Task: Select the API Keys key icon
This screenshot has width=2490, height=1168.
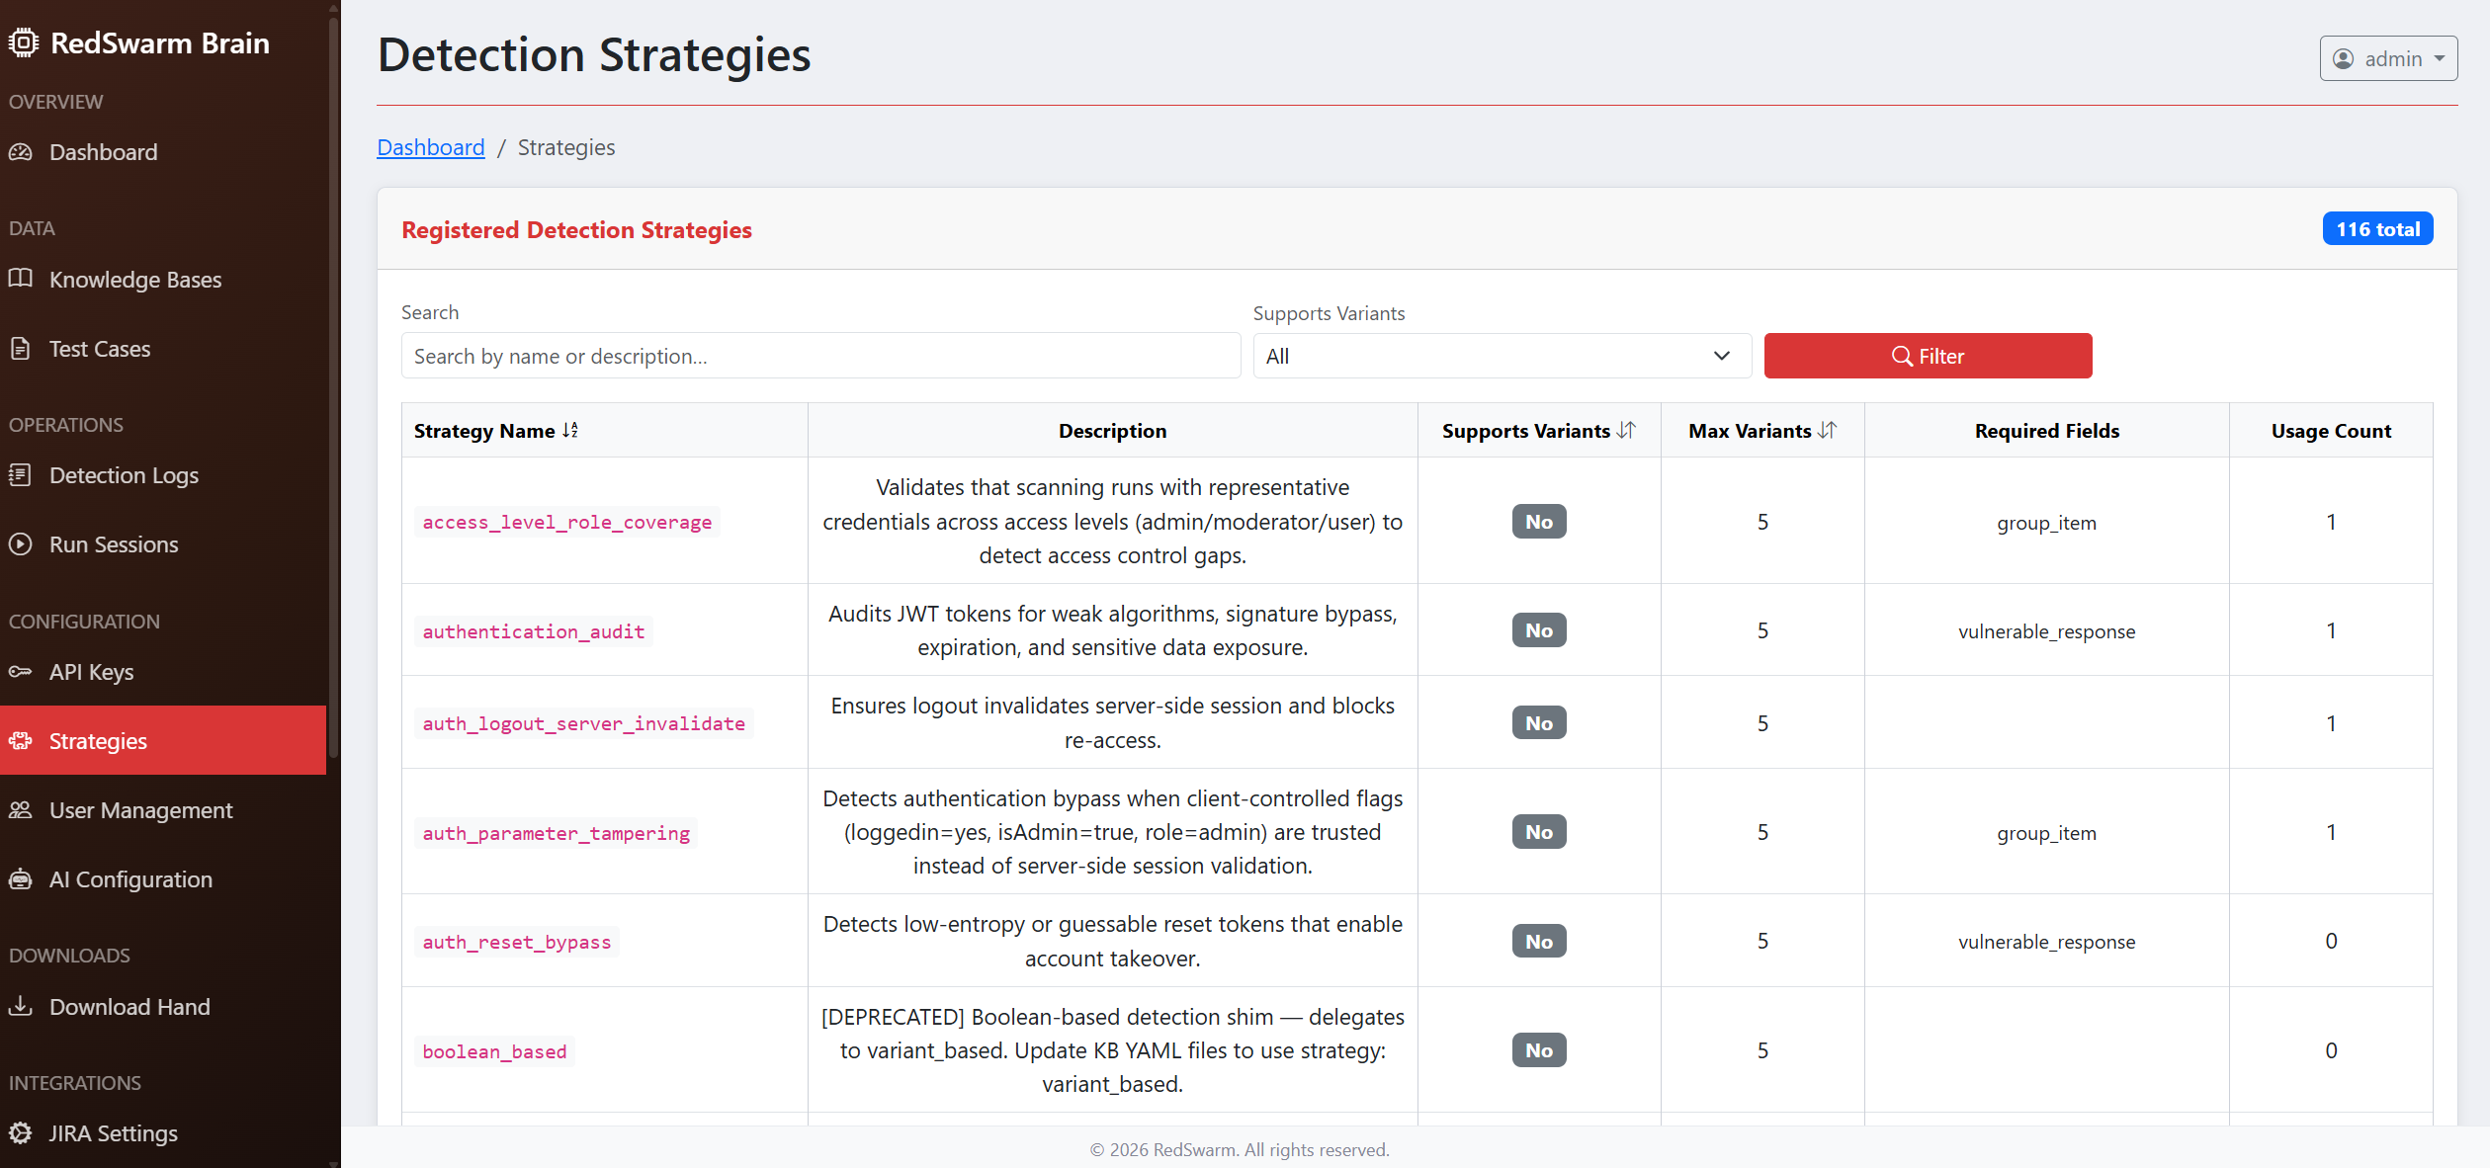Action: (x=20, y=672)
